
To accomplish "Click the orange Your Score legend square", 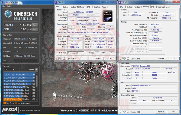I will [x=5, y=103].
